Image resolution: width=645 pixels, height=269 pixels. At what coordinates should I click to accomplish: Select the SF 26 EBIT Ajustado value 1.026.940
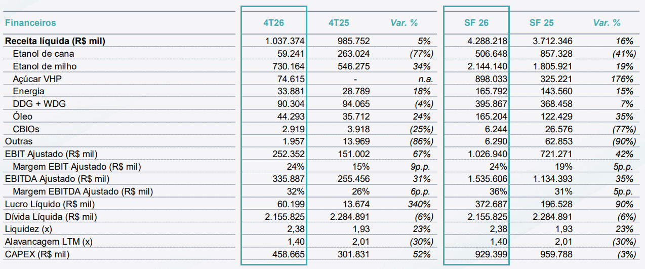pyautogui.click(x=488, y=154)
